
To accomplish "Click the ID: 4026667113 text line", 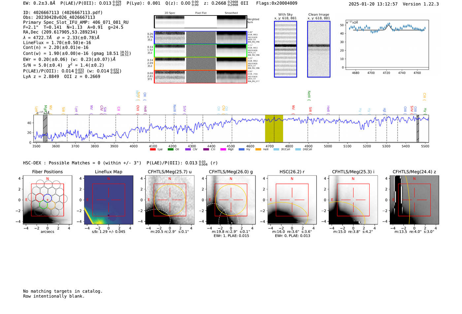I will point(63,13).
